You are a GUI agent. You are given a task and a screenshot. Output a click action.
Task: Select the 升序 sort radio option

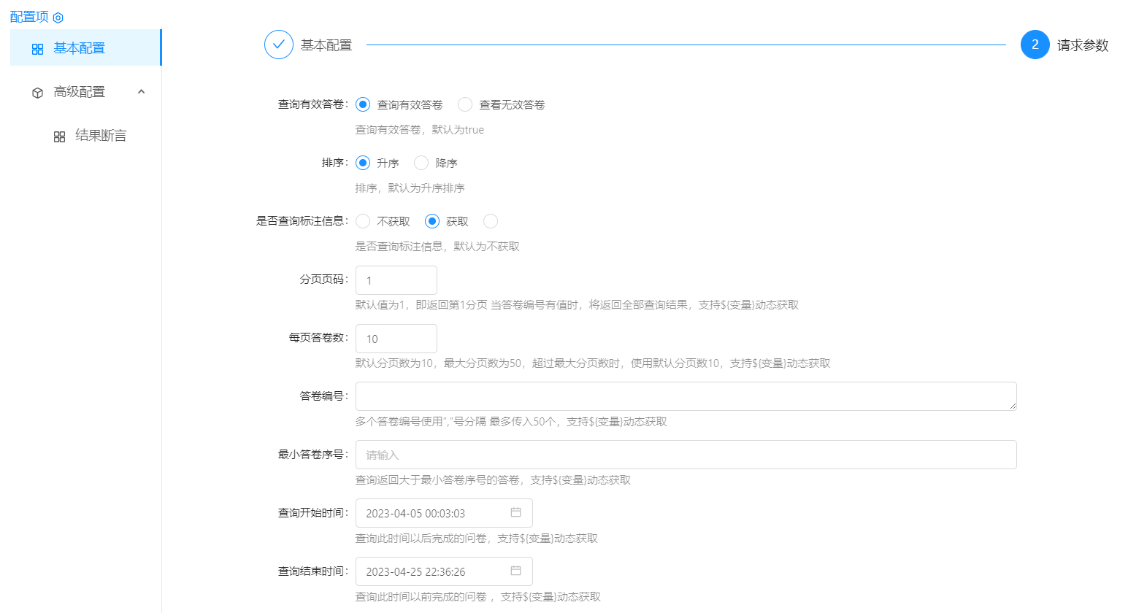[363, 163]
